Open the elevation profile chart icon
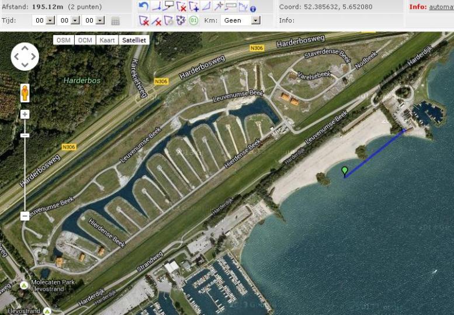 pos(243,6)
